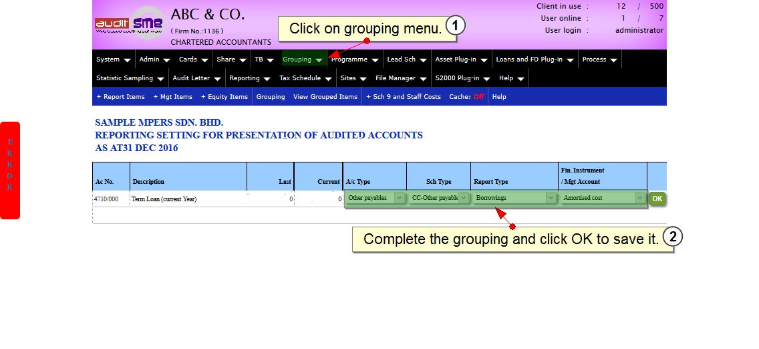Expand the Loans and FD Plug-in menu
The image size is (759, 349).
point(535,60)
